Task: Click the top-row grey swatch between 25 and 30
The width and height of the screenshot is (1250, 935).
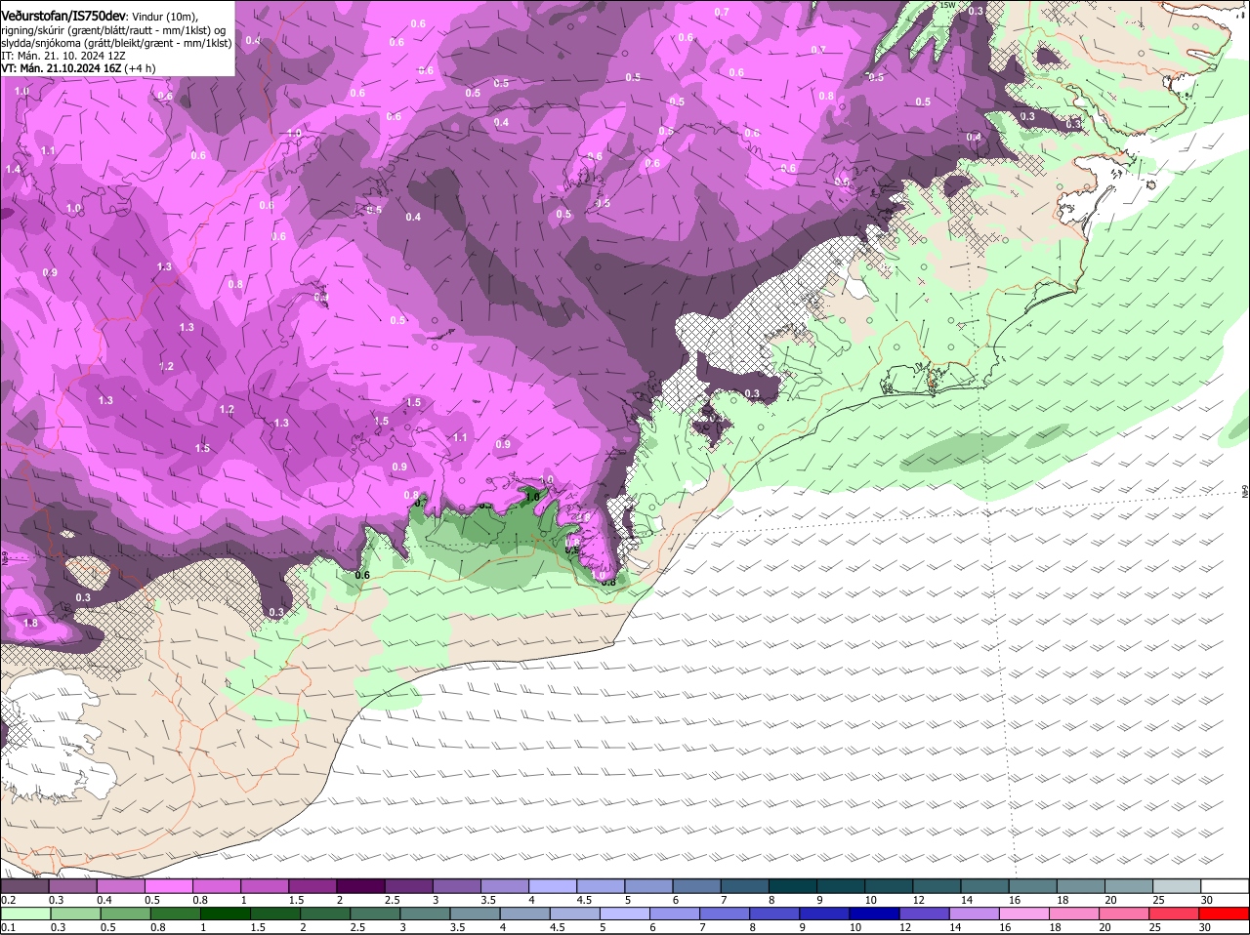Action: pos(1177,886)
